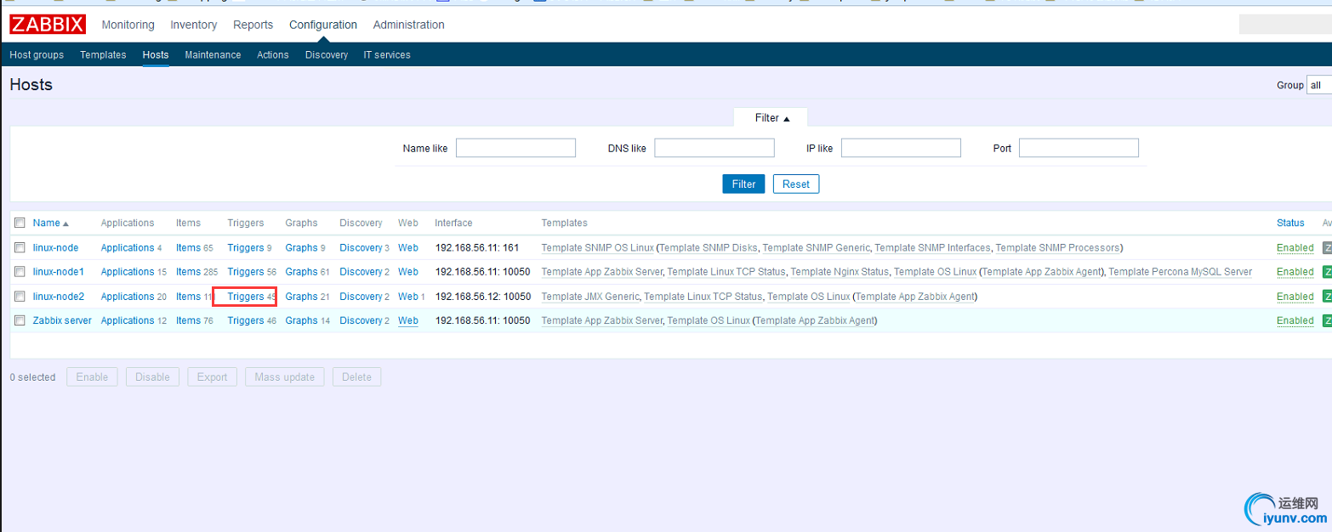Image resolution: width=1332 pixels, height=532 pixels.
Task: Click the ZABBIX logo
Action: (x=48, y=25)
